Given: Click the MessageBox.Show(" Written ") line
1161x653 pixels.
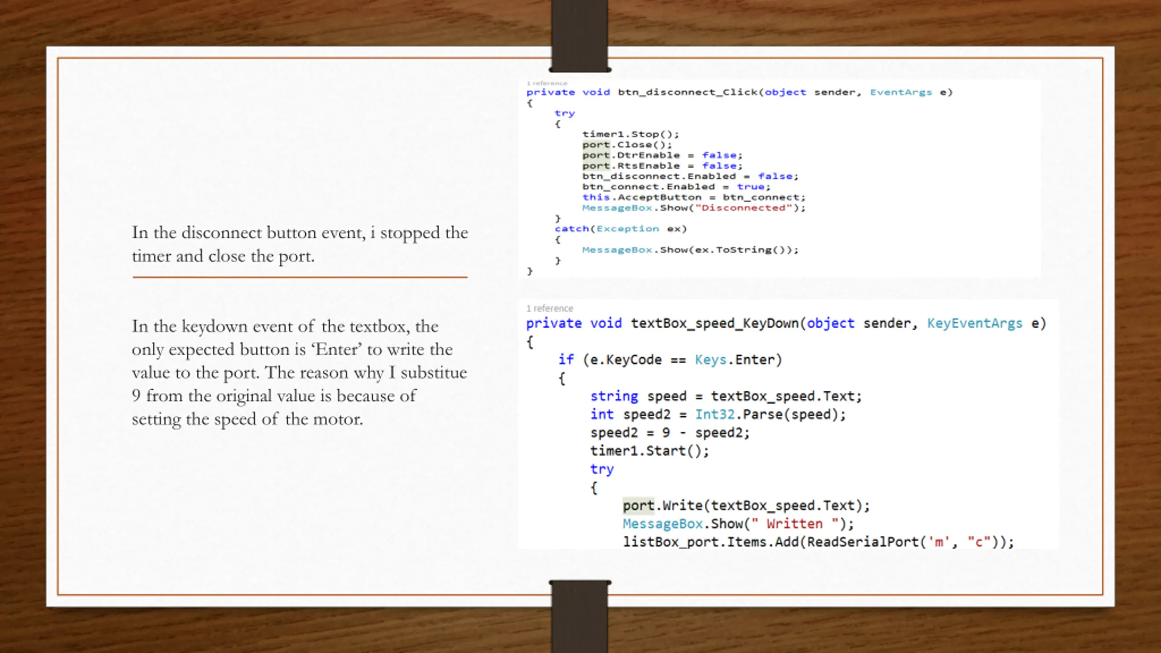Looking at the screenshot, I should [x=738, y=524].
